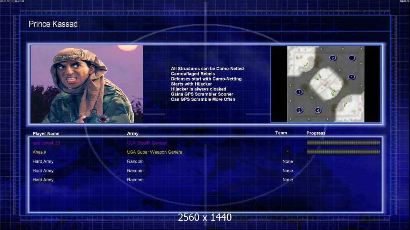Screen dimensions: 410x230
Task: Click the "Prince Kassad" title text
Action: tap(53, 24)
